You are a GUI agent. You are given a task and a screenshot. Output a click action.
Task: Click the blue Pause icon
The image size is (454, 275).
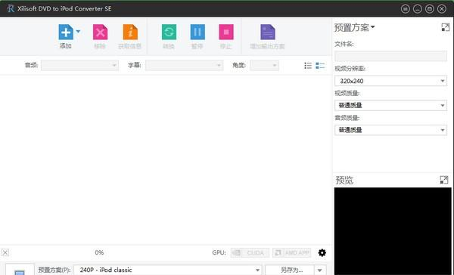pos(197,32)
